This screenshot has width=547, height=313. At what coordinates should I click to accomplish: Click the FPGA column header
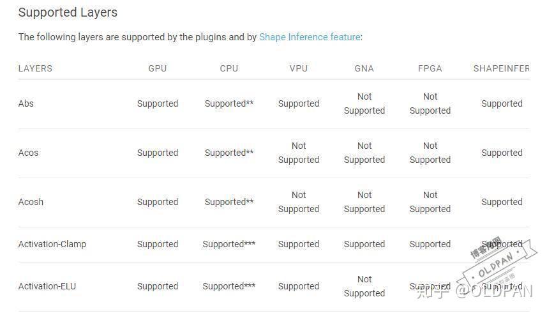coord(430,68)
